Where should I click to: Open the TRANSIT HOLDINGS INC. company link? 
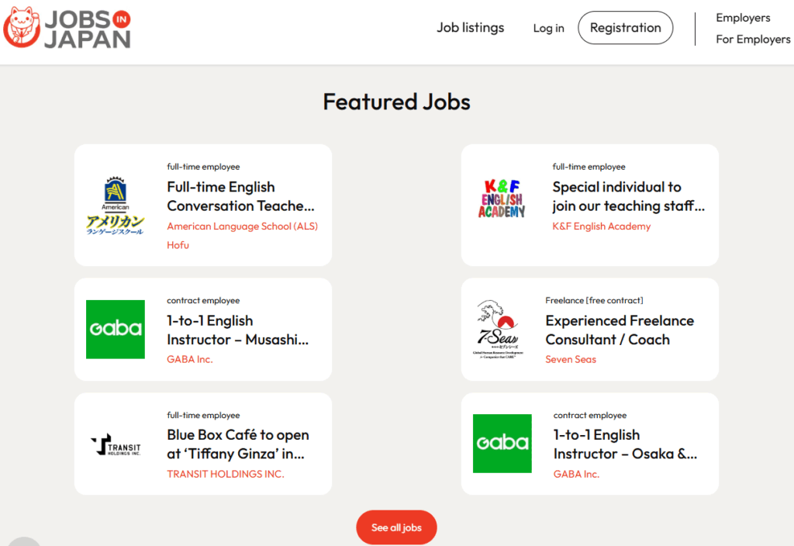[225, 475]
